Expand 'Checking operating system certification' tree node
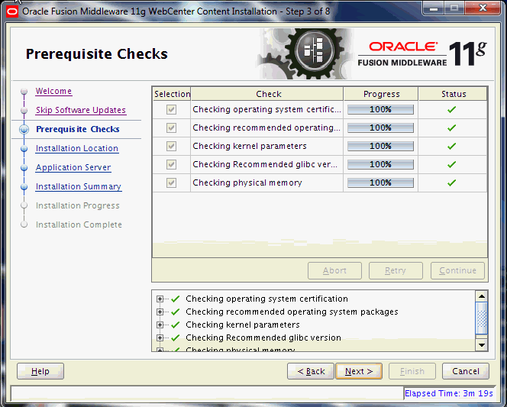This screenshot has width=507, height=407. pos(160,299)
